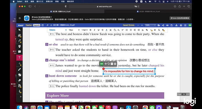Image resolution: width=202 pixels, height=109 pixels.
Task: Open file with the folder icon
Action: 159,25
